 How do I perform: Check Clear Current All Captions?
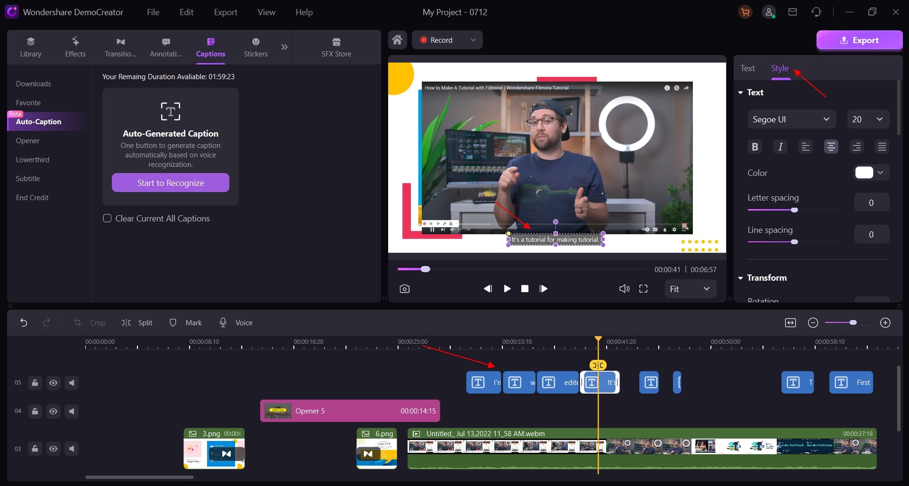tap(108, 218)
